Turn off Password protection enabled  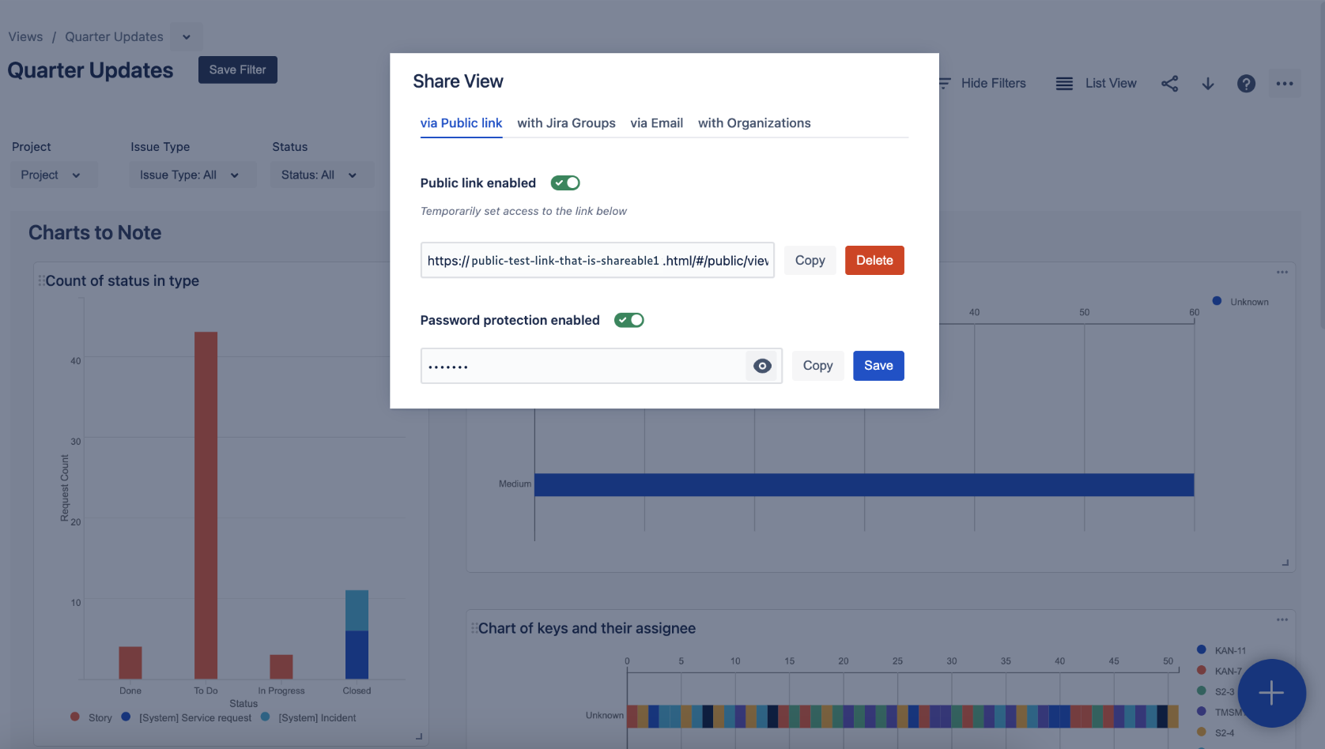coord(629,320)
